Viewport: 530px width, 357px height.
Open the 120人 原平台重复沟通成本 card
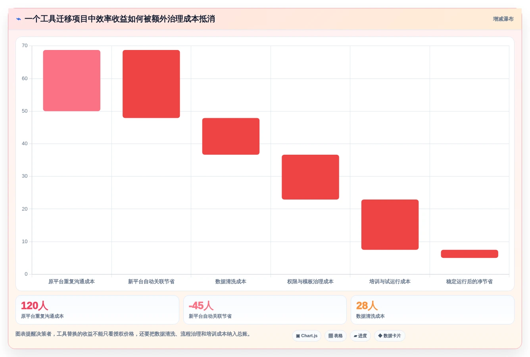[x=97, y=310]
